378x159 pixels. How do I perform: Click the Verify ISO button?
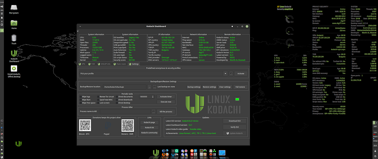235,127
